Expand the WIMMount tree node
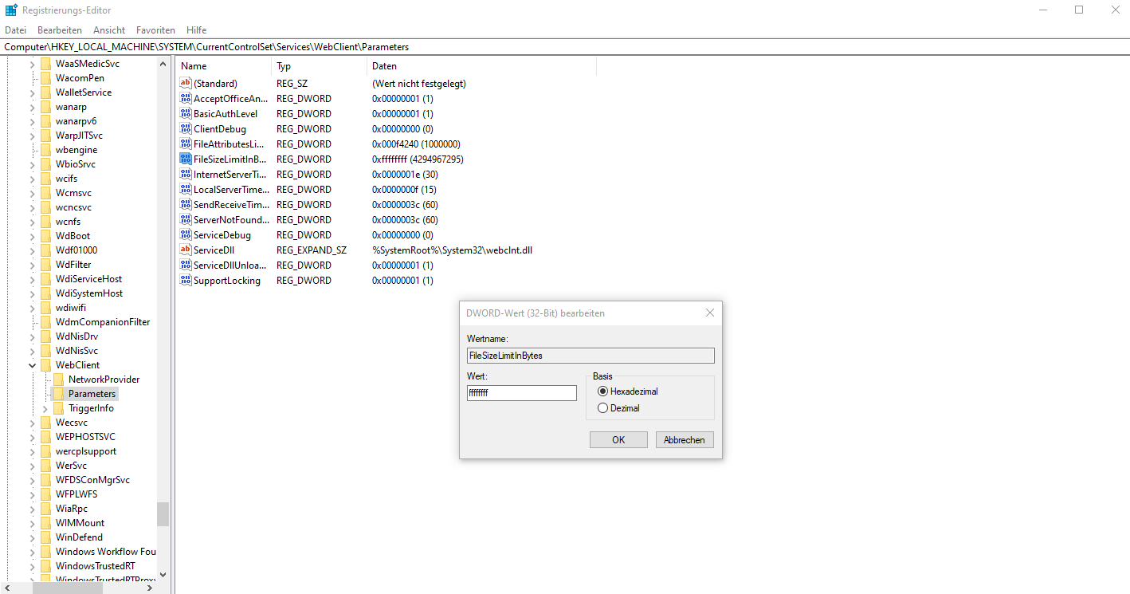Viewport: 1130px width, 594px height. [x=33, y=523]
